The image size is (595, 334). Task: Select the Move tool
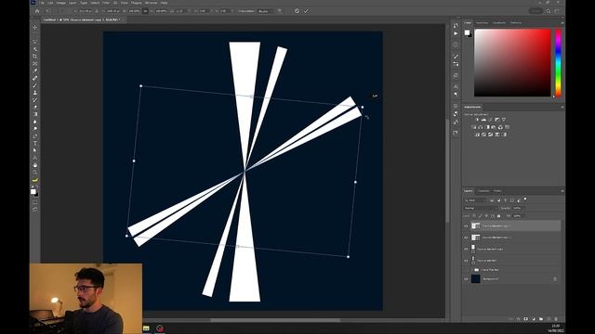click(x=35, y=27)
